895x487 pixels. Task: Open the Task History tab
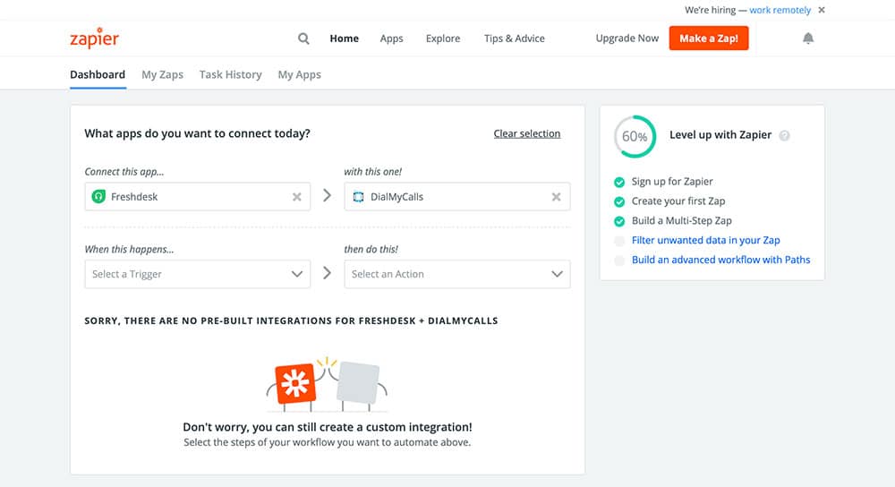[x=230, y=74]
